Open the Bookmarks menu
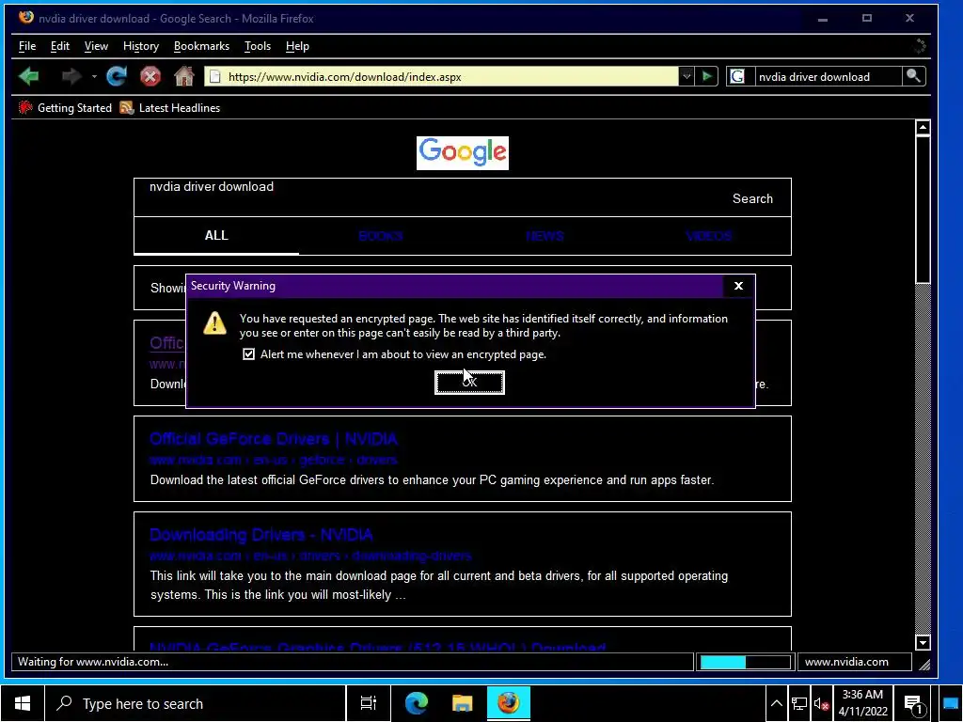 pyautogui.click(x=201, y=46)
